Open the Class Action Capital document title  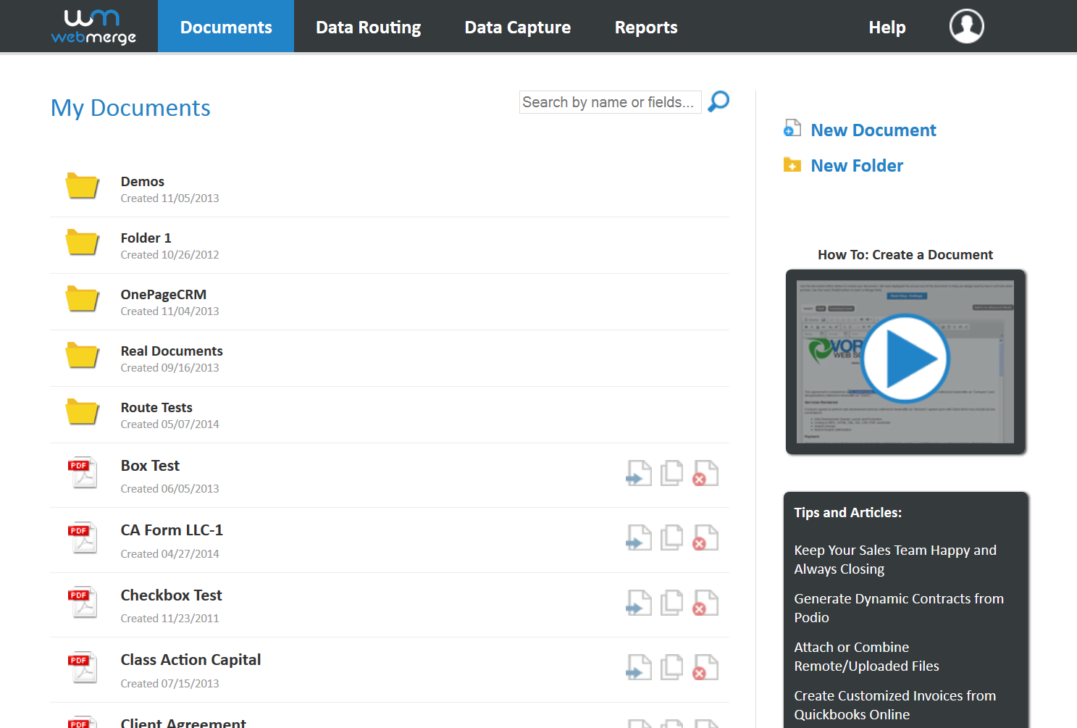point(190,660)
